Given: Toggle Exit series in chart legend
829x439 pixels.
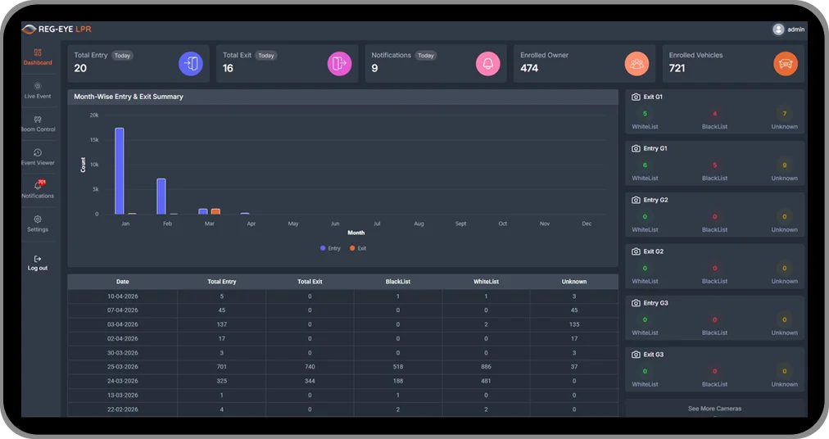Looking at the screenshot, I should point(358,248).
